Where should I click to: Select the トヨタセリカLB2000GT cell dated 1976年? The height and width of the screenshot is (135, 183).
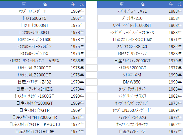34,75
